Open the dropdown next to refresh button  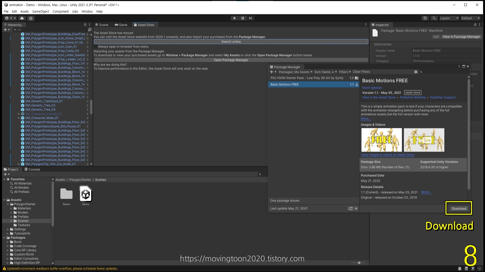click(356, 209)
